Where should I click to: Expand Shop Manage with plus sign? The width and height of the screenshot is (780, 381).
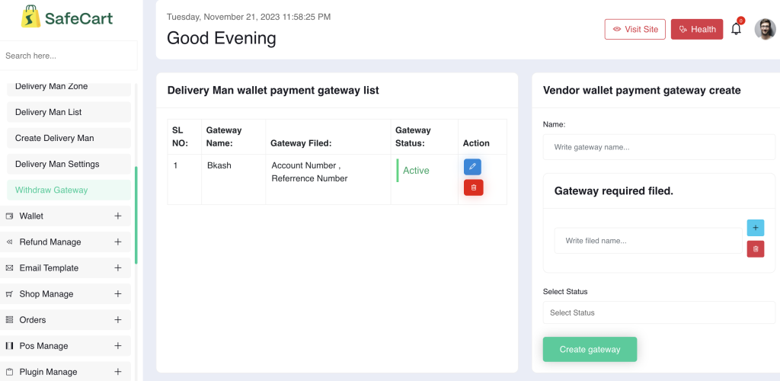pyautogui.click(x=118, y=294)
